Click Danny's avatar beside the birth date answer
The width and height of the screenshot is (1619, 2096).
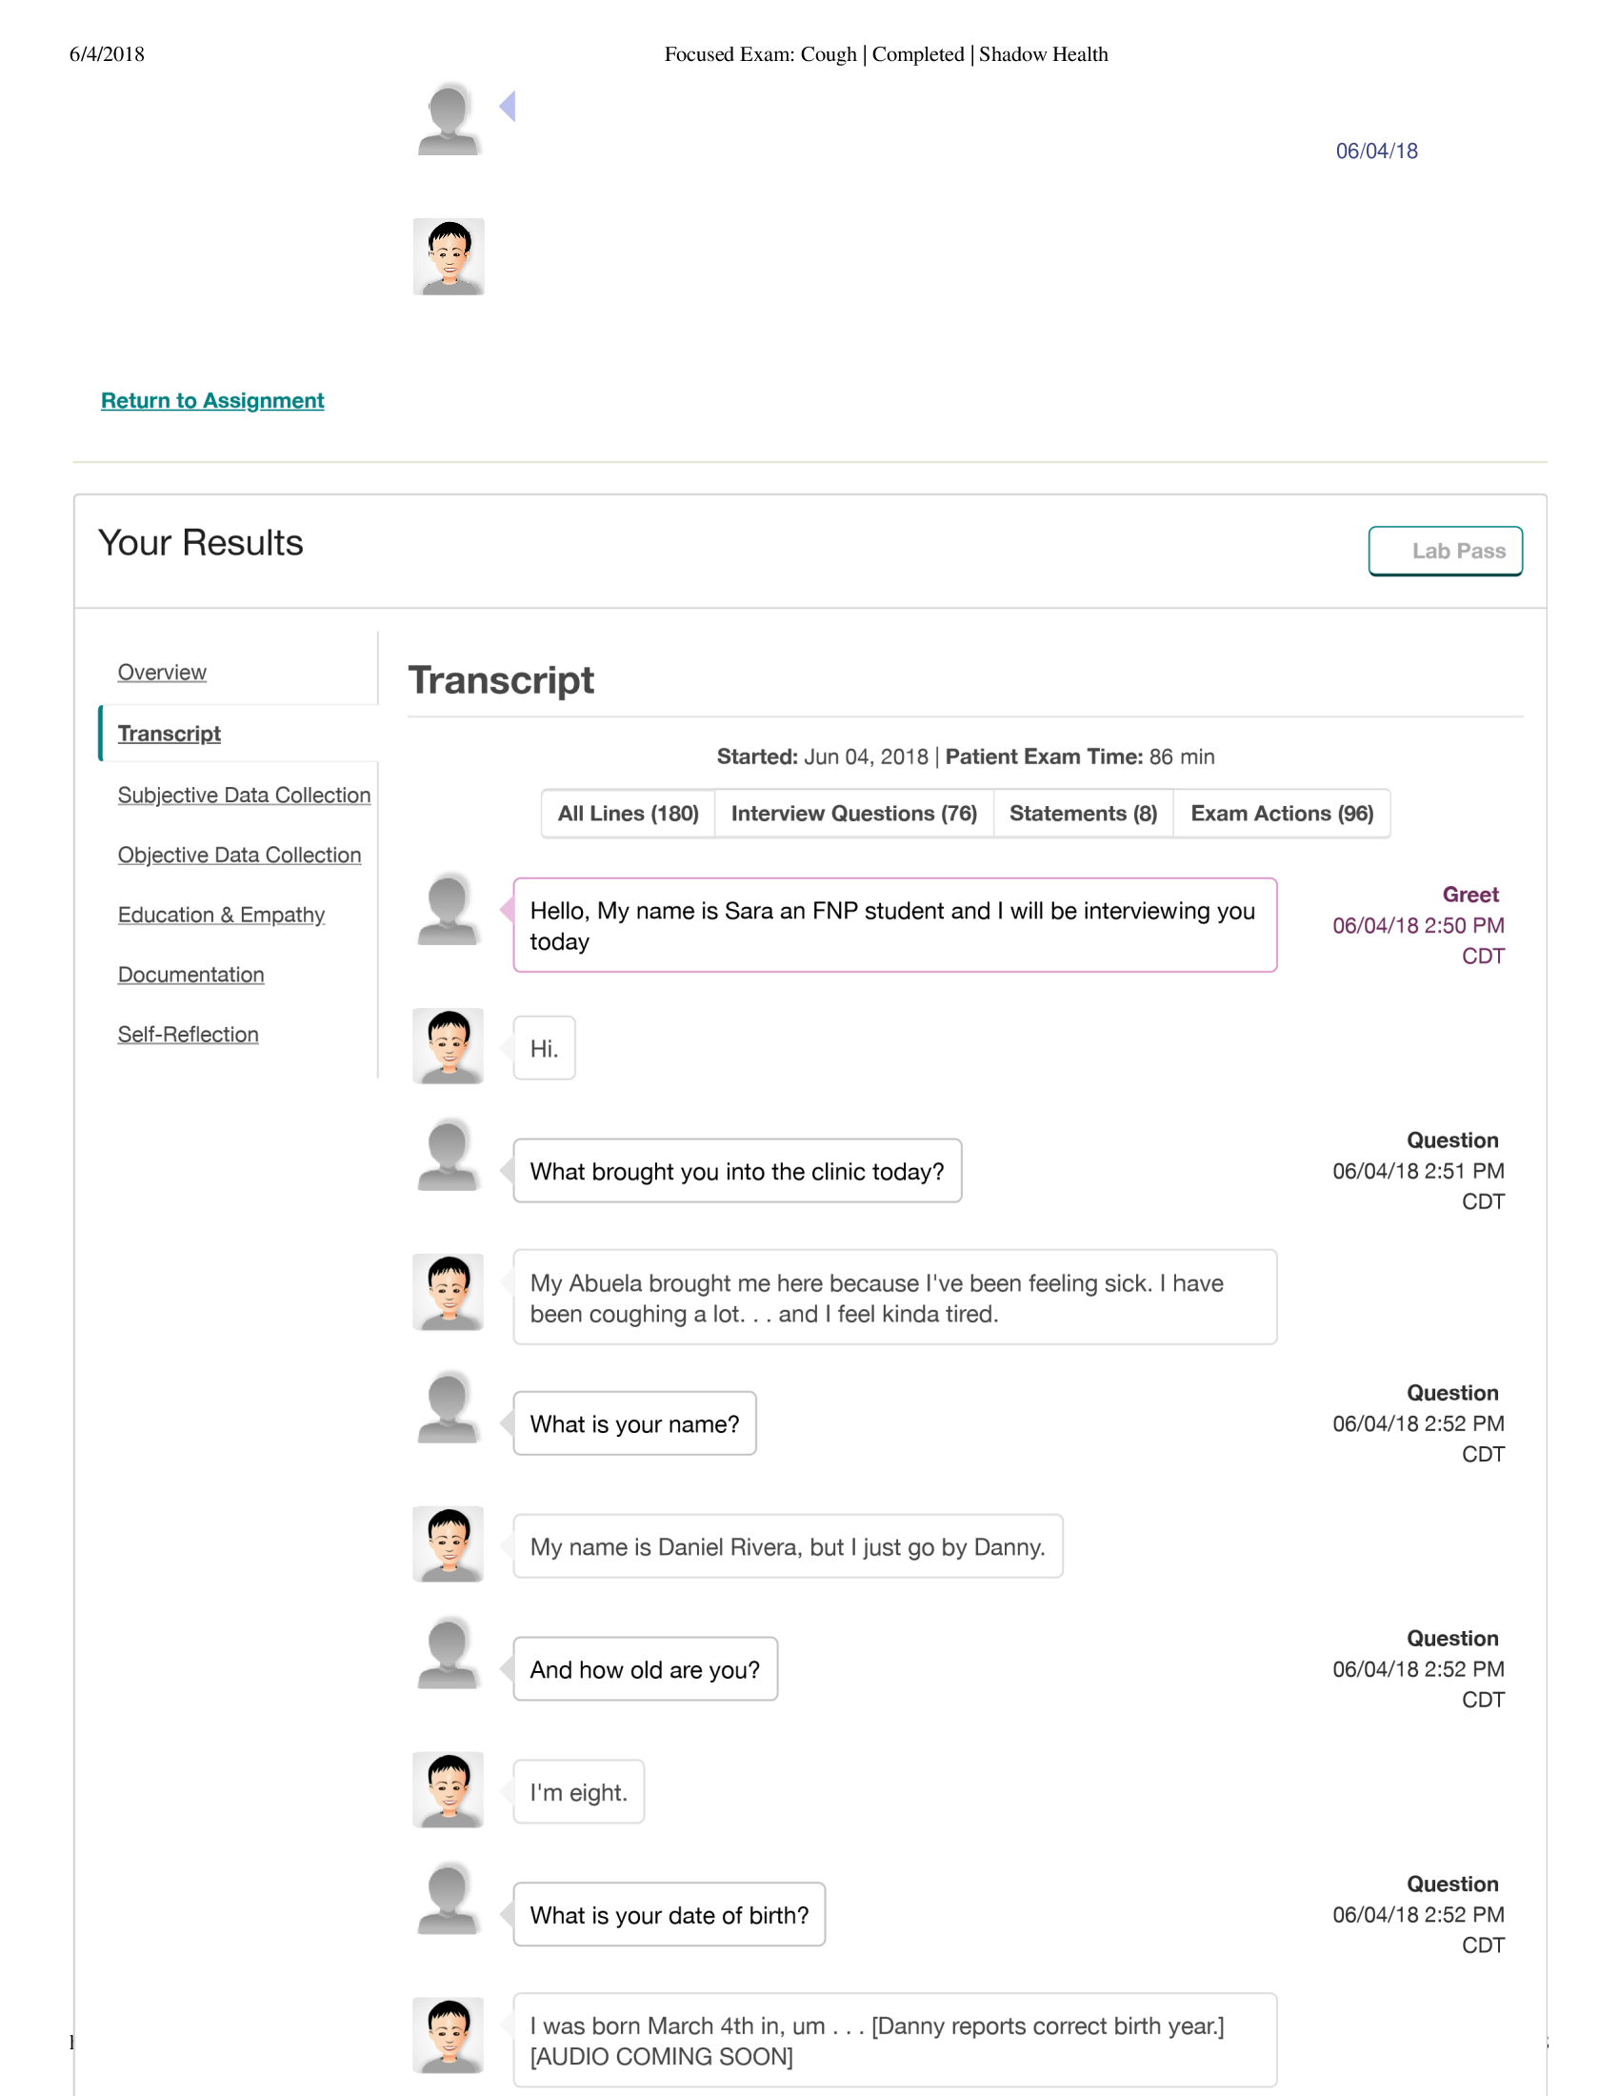pos(448,2035)
